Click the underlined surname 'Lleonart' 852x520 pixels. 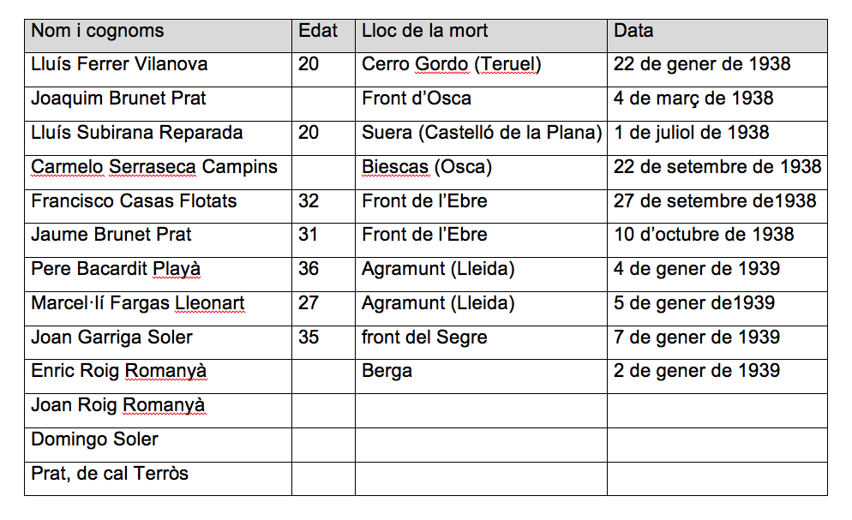[210, 303]
